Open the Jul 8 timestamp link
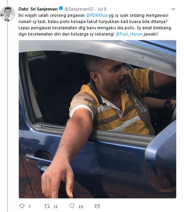184x212 pixels. [x=102, y=9]
